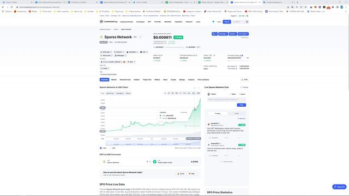Add token to MetaMask using fox icon
Viewport: 349px width, 196px height.
(124, 62)
